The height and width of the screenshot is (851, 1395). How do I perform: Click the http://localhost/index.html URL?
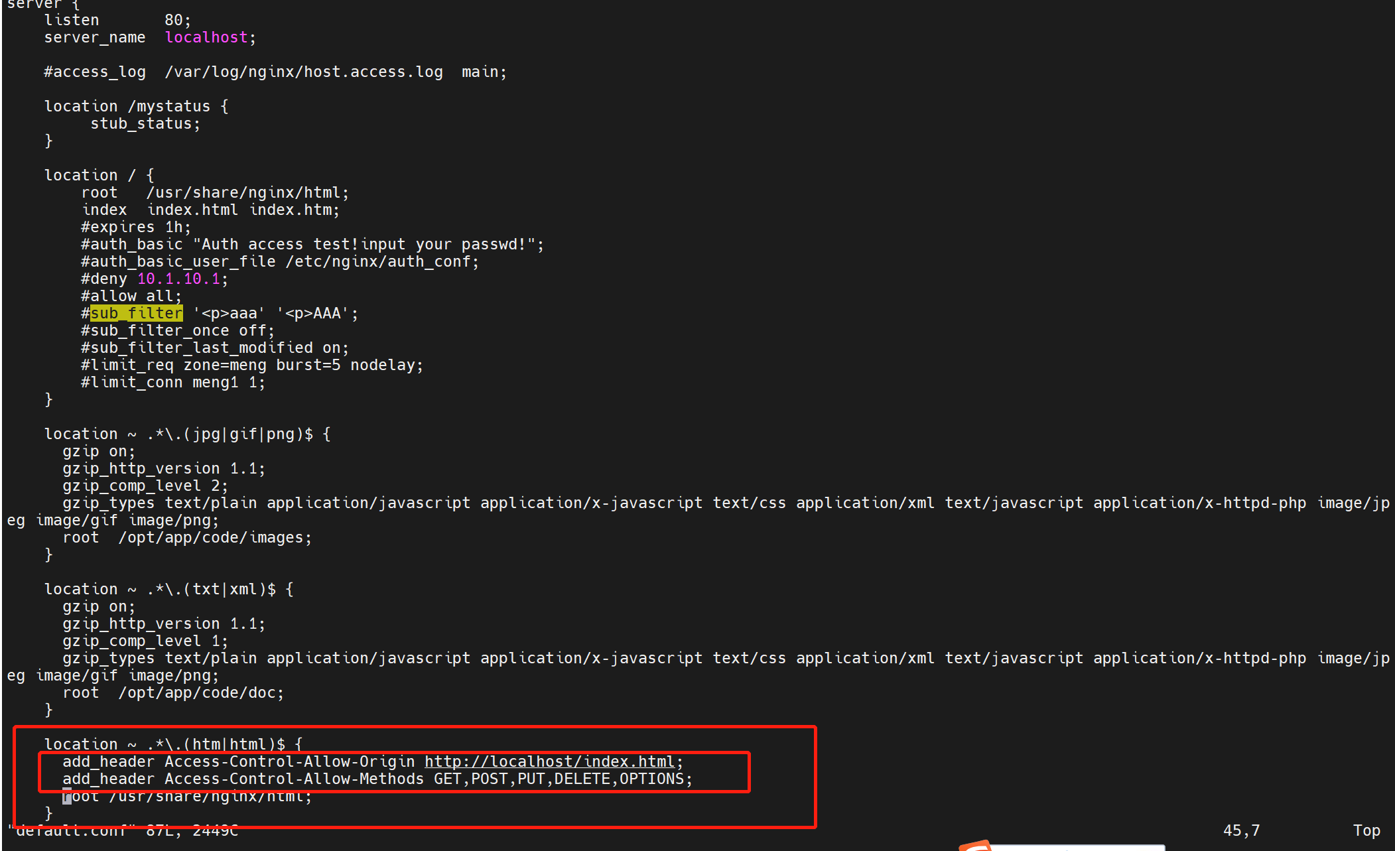pos(549,761)
